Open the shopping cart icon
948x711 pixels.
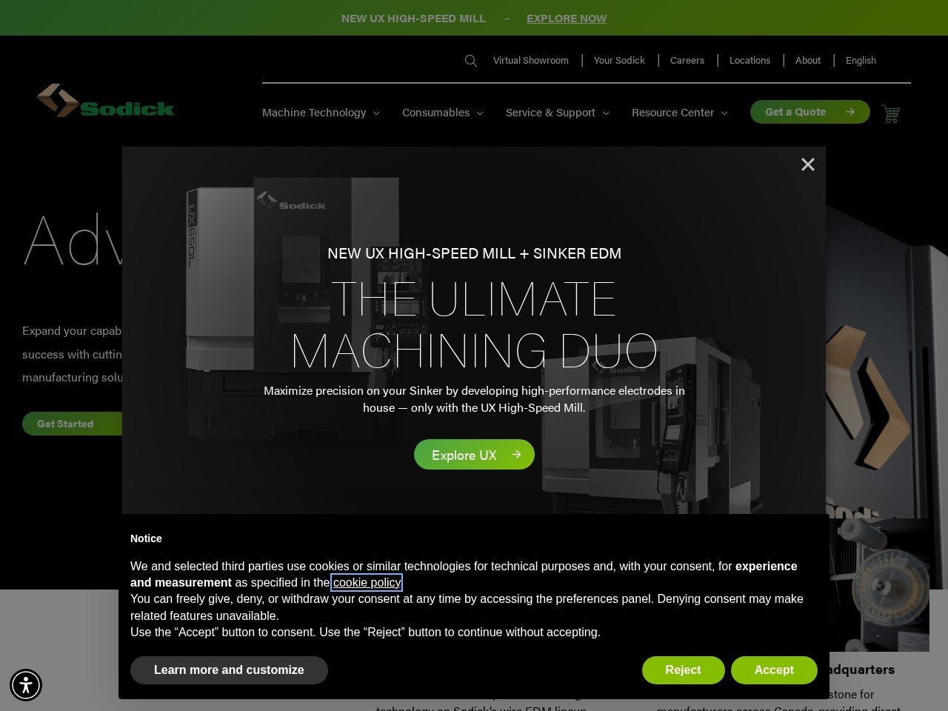tap(890, 113)
